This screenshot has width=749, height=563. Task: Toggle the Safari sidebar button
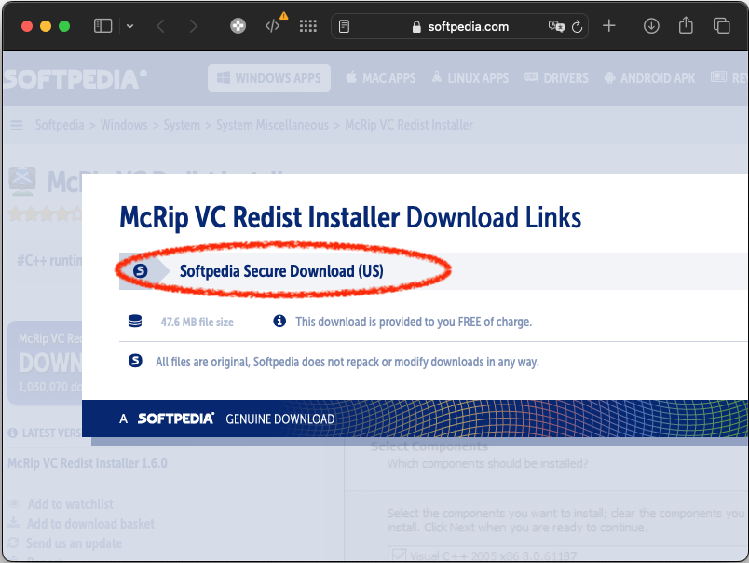coord(102,26)
